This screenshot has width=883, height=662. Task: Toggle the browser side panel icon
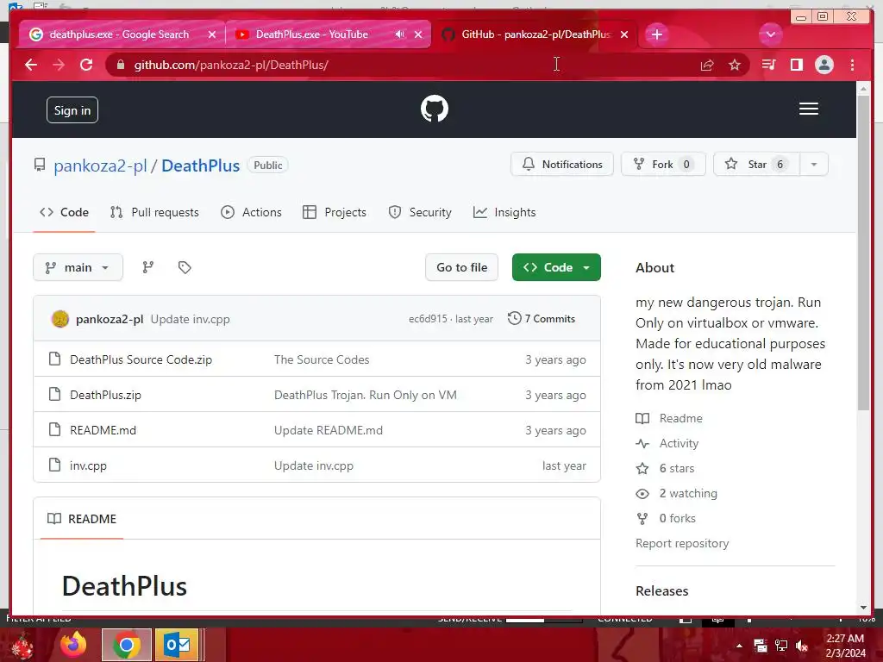pos(796,65)
